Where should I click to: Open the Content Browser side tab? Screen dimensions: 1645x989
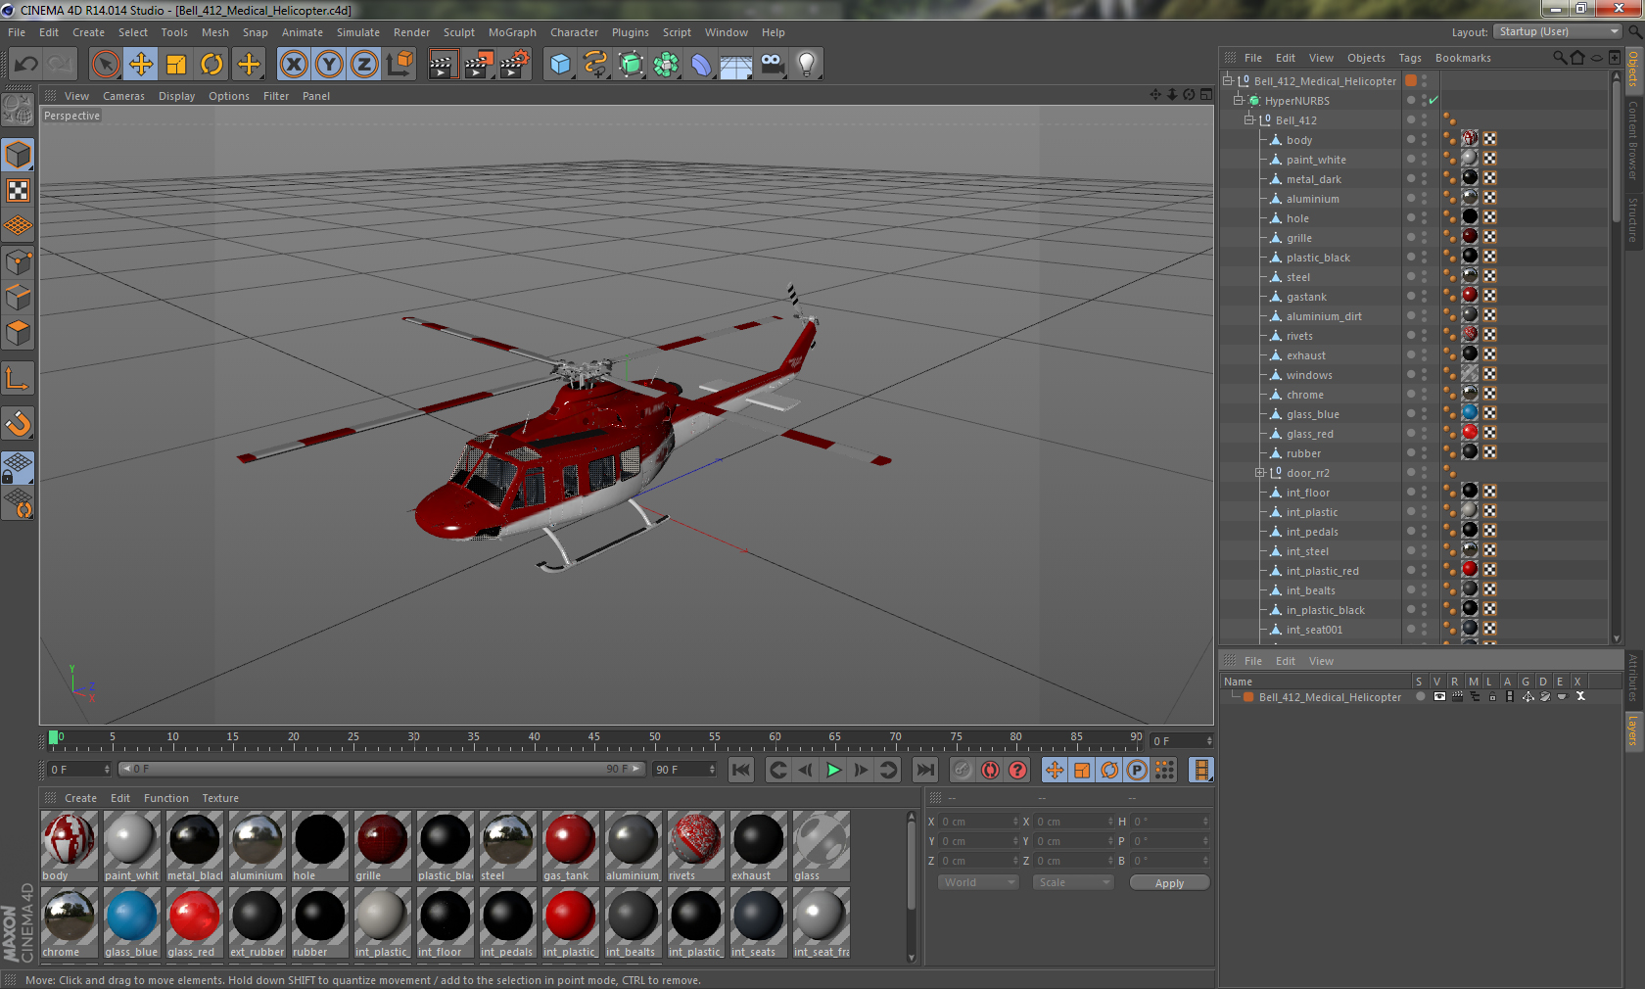[1633, 140]
